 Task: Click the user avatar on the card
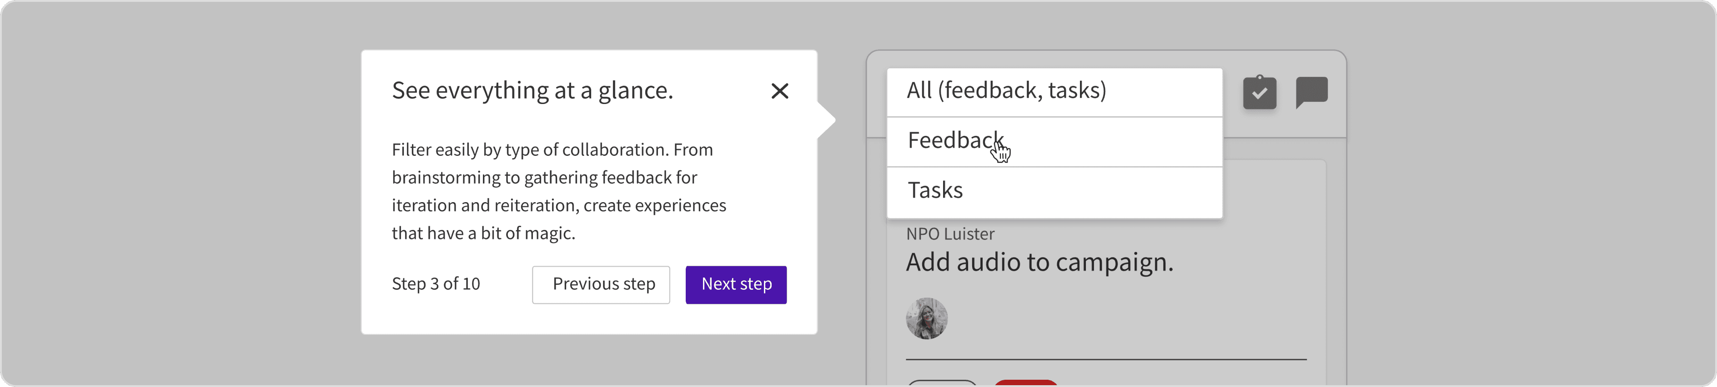[x=927, y=318]
